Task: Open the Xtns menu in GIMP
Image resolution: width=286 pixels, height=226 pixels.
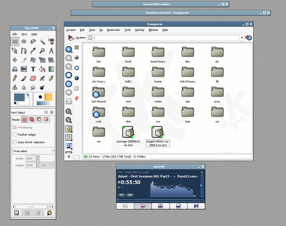Action: [25, 34]
